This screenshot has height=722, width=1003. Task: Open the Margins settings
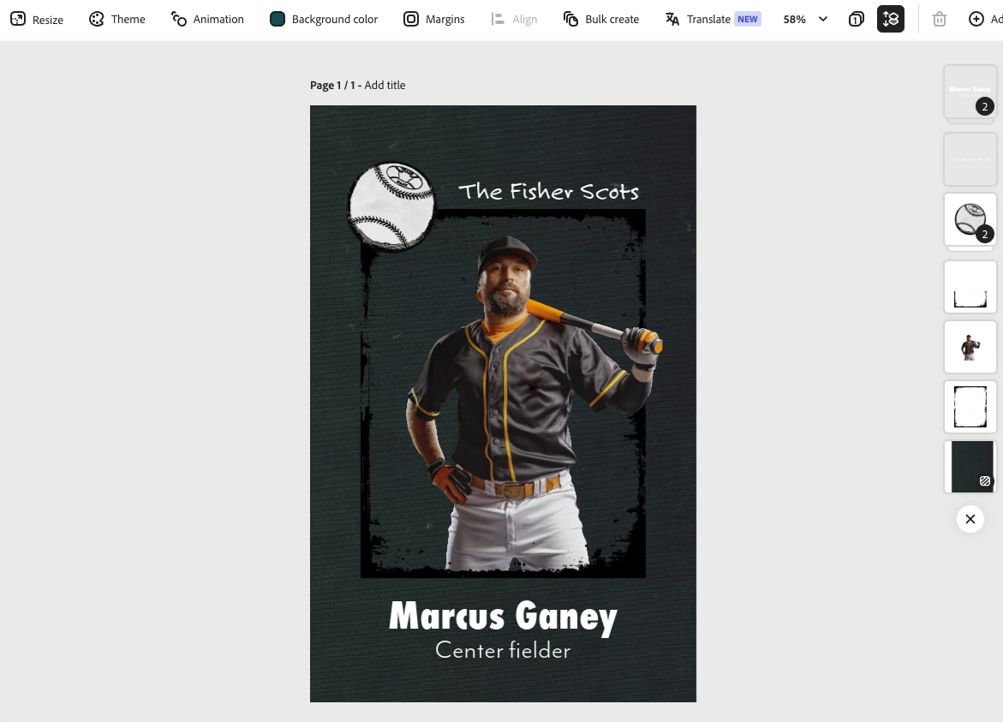[433, 19]
